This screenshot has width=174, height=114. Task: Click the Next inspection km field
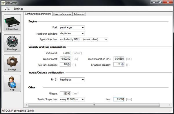coord(119,99)
